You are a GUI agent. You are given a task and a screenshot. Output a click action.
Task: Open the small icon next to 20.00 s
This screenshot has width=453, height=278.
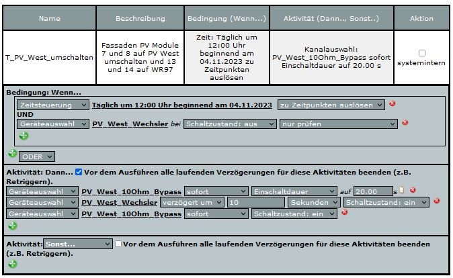(402, 191)
